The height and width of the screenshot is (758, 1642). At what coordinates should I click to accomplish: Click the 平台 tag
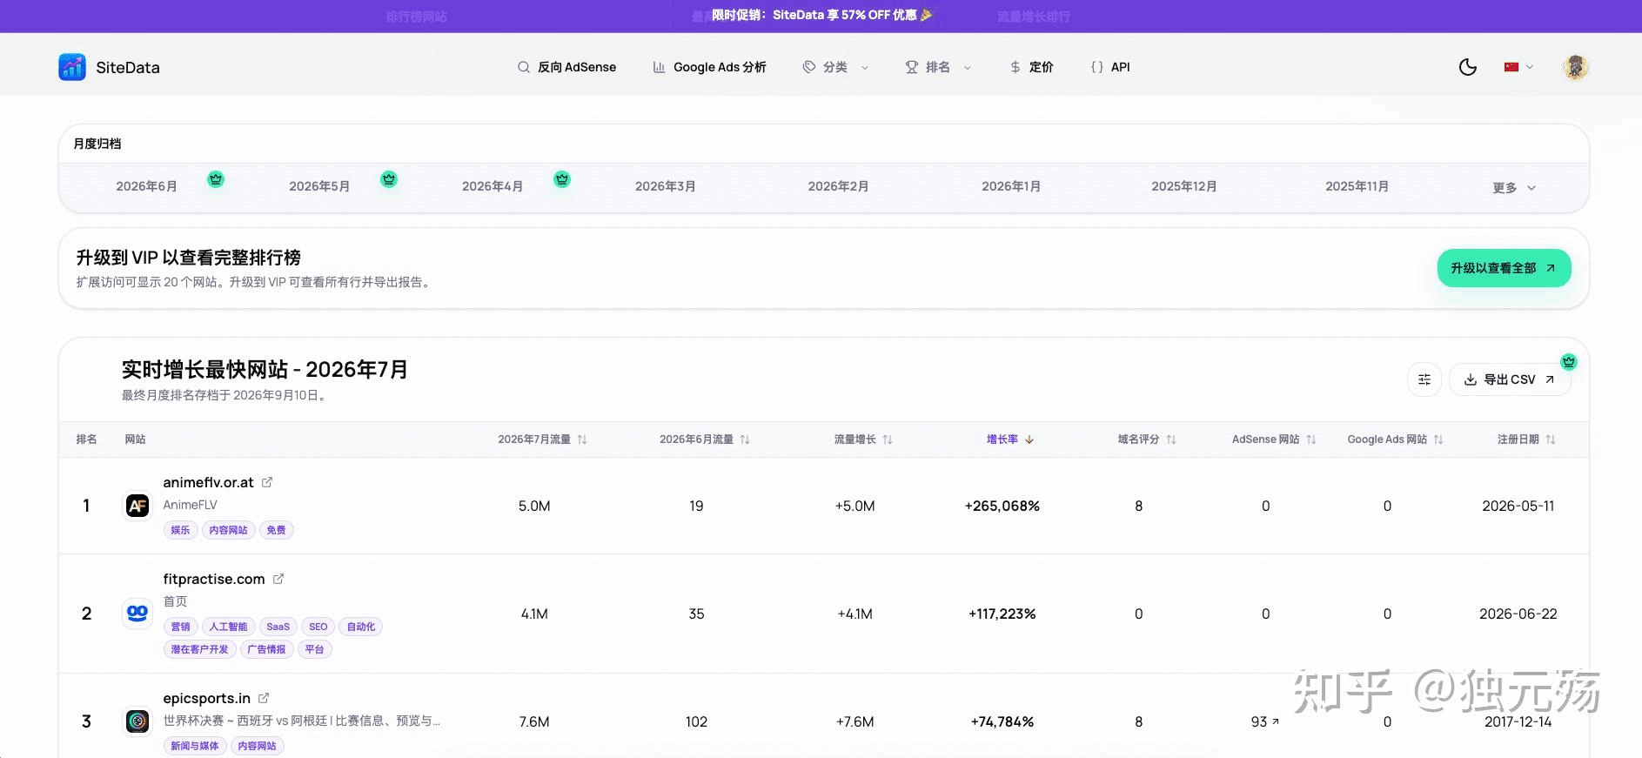point(314,649)
